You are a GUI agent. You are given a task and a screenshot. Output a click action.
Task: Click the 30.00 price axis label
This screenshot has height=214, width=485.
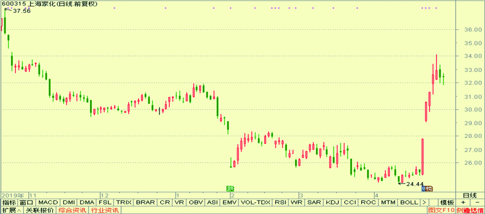474,110
